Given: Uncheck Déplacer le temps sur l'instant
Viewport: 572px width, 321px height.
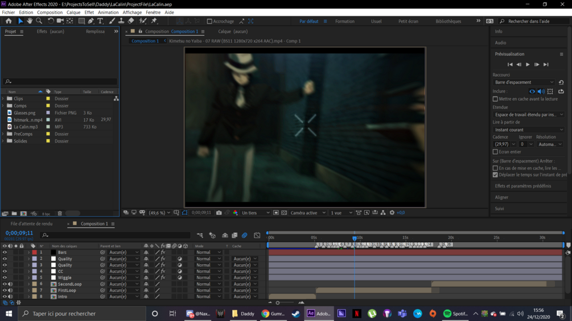Looking at the screenshot, I should click(495, 174).
